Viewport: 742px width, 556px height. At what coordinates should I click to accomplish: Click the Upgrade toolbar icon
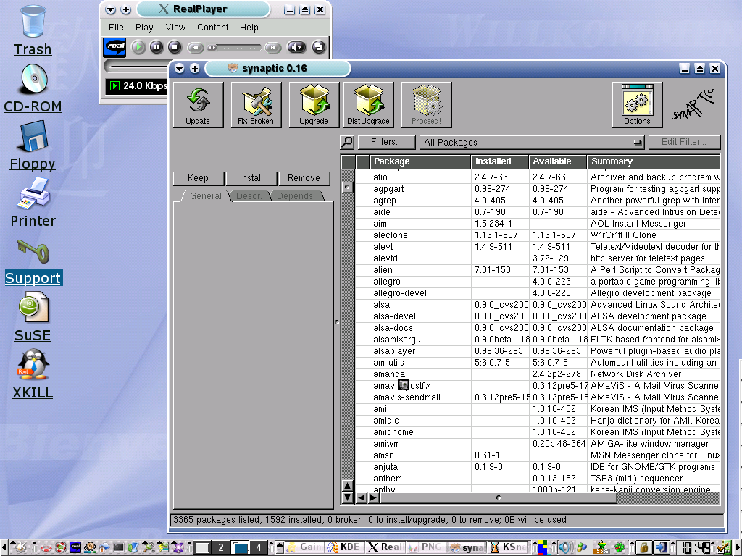tap(313, 104)
